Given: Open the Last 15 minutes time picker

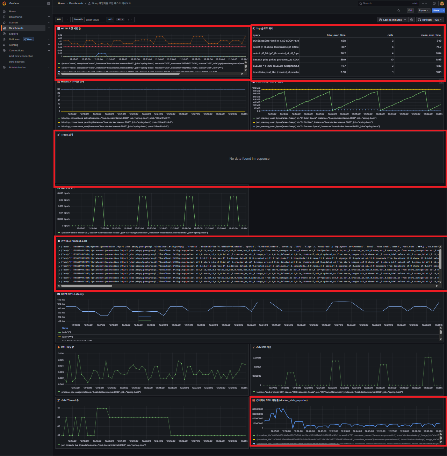Looking at the screenshot, I should pos(392,20).
